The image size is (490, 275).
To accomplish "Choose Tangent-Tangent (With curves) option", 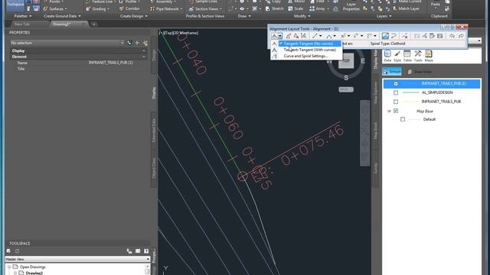I will click(x=309, y=50).
